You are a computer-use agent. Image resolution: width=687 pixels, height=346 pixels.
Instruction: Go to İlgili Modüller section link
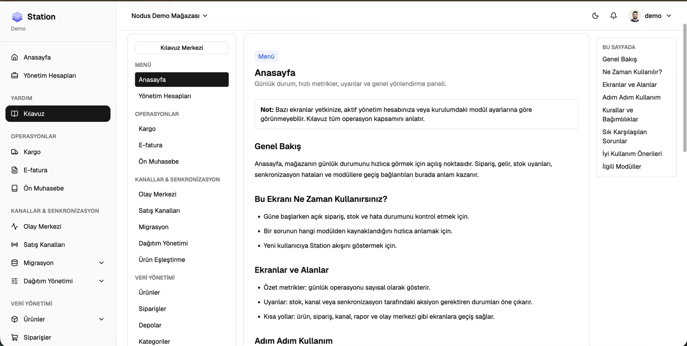[621, 167]
